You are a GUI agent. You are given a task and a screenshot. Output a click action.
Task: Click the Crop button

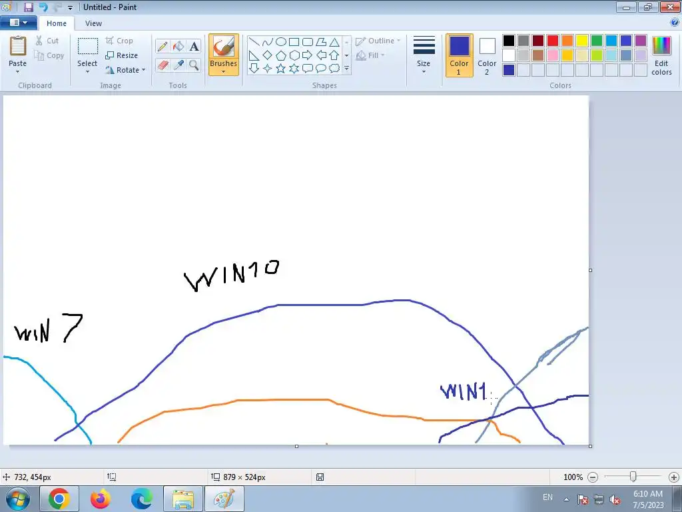pos(119,41)
